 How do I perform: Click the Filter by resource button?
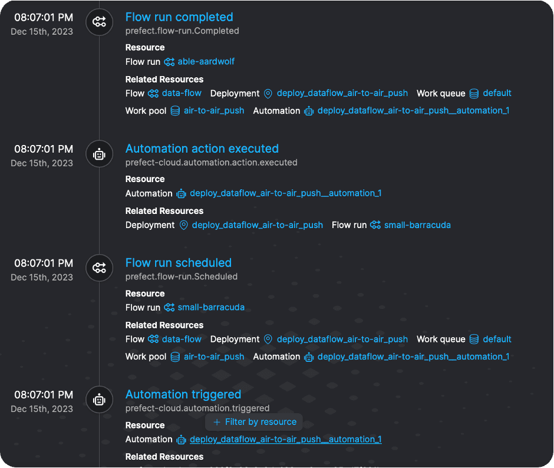(x=254, y=422)
